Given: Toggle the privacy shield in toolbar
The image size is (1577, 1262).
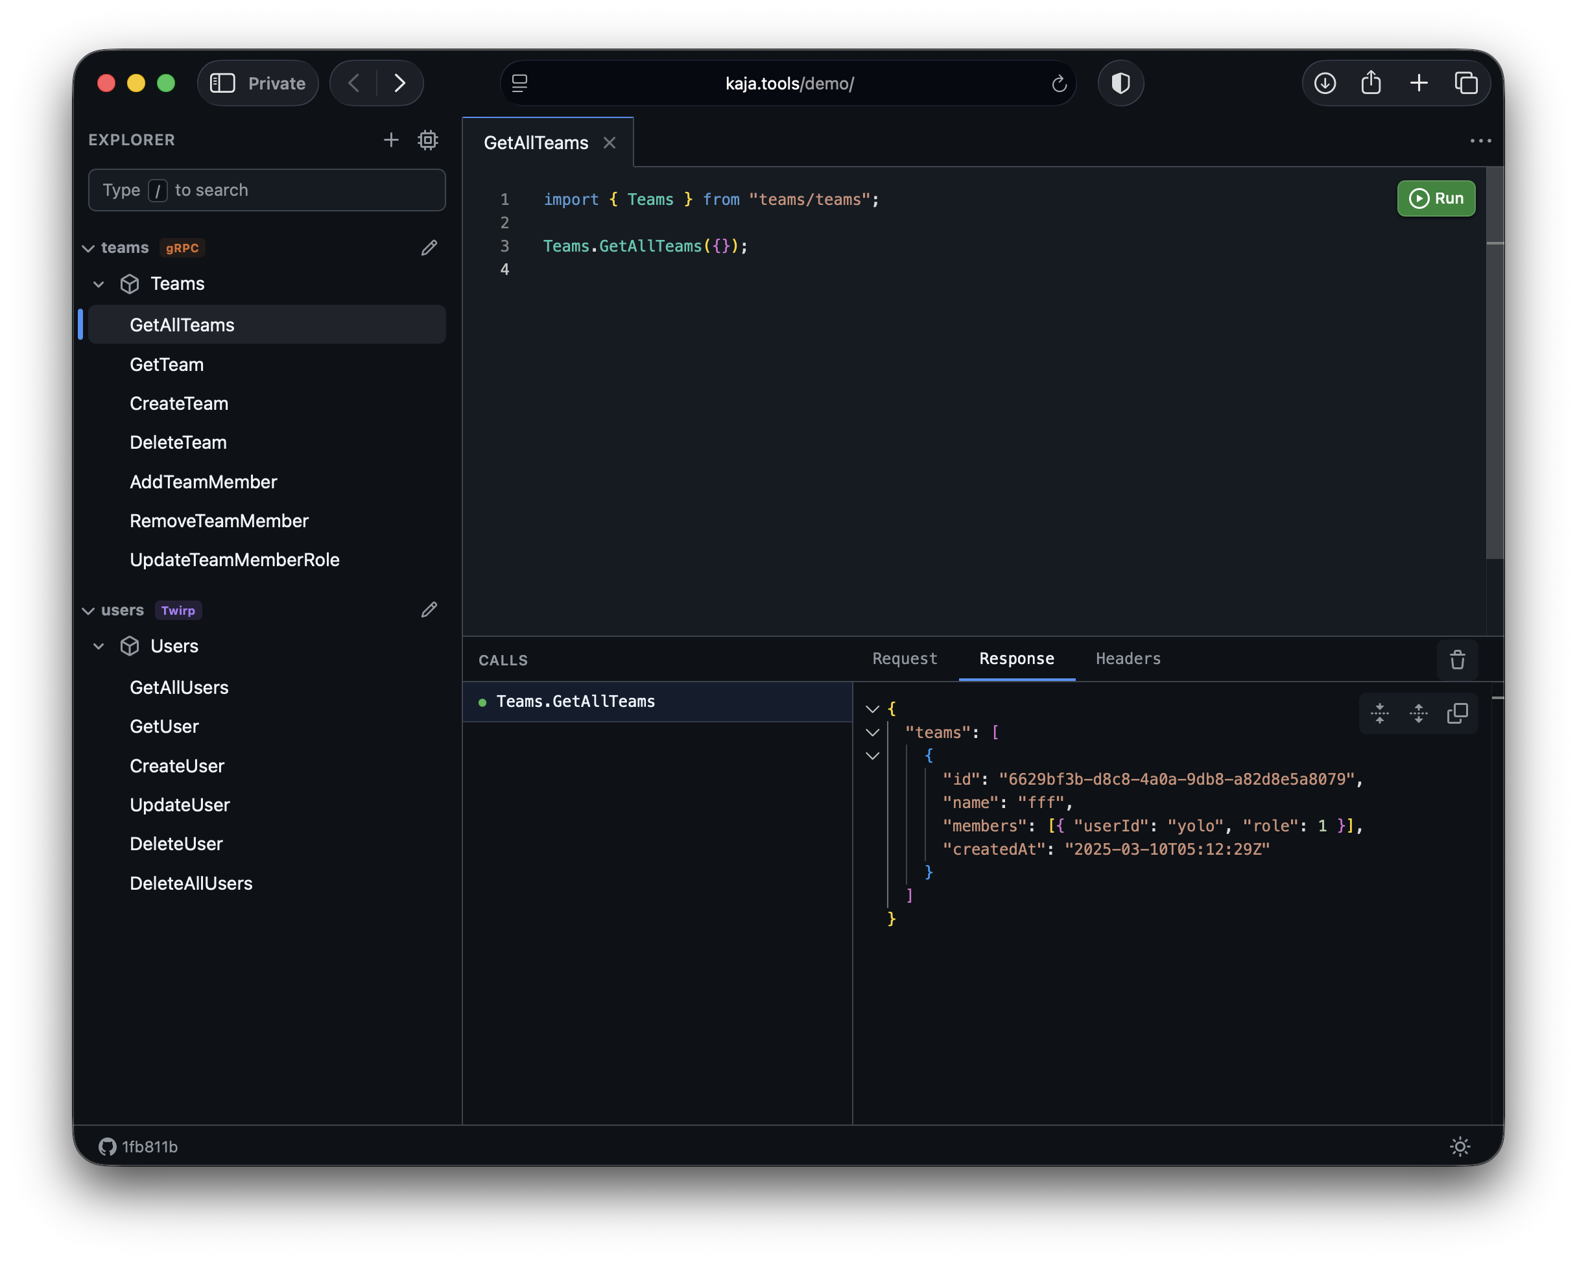Looking at the screenshot, I should click(x=1120, y=84).
